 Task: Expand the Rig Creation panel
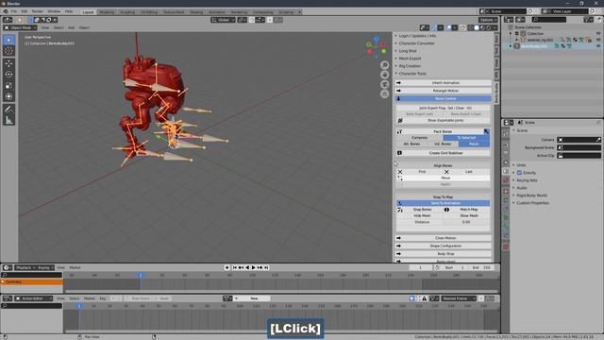[x=410, y=66]
